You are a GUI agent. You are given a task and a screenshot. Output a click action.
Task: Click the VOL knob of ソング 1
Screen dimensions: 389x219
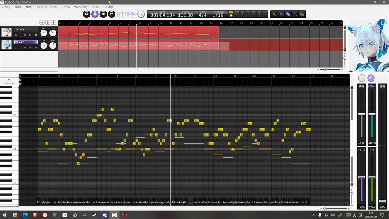(44, 33)
